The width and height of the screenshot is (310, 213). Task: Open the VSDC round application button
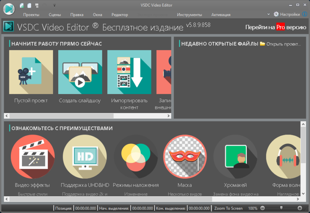[9, 9]
